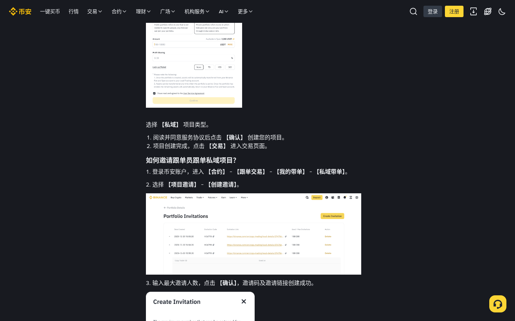Open the Portfolio Invitations screenshot image
This screenshot has height=321, width=515.
click(x=254, y=234)
